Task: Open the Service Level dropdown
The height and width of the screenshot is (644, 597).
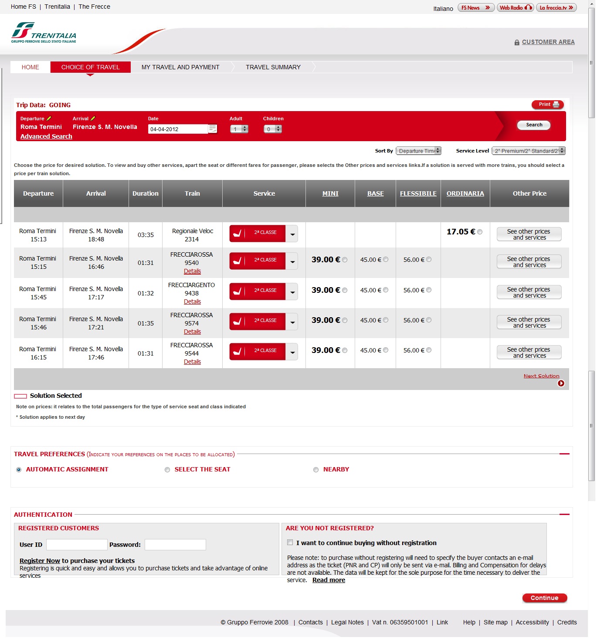Action: [x=529, y=151]
